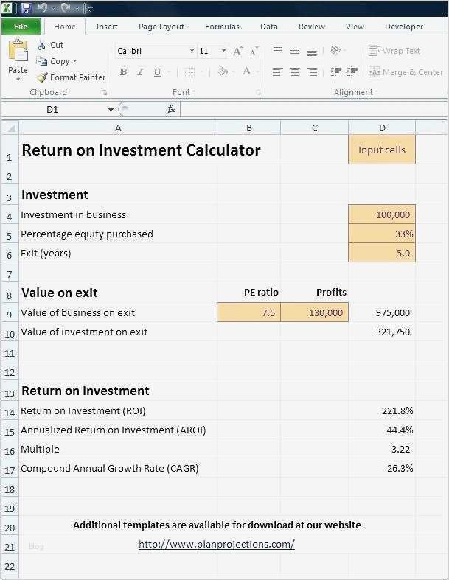449x580 pixels.
Task: Click the Increase Font Size icon
Action: point(238,52)
